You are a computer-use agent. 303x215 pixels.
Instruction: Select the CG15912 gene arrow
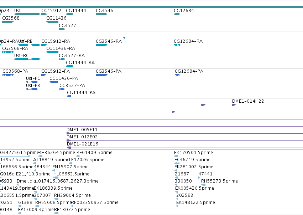tap(44, 14)
